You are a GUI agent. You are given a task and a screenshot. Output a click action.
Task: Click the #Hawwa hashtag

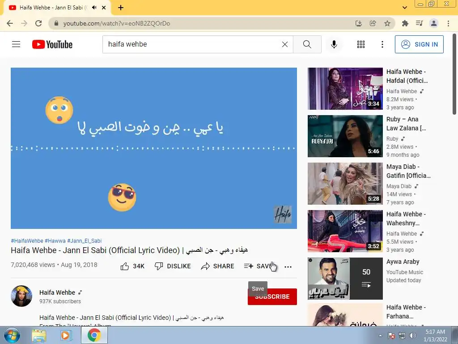[55, 241]
